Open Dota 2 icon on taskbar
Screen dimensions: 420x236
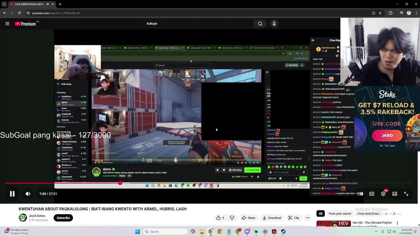274,232
